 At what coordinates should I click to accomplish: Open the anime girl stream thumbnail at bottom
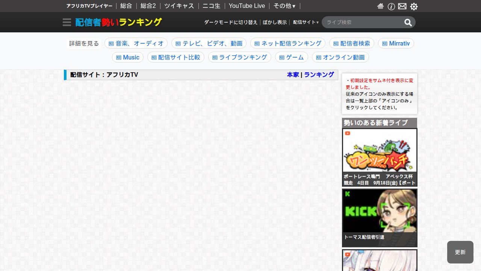tap(380, 260)
